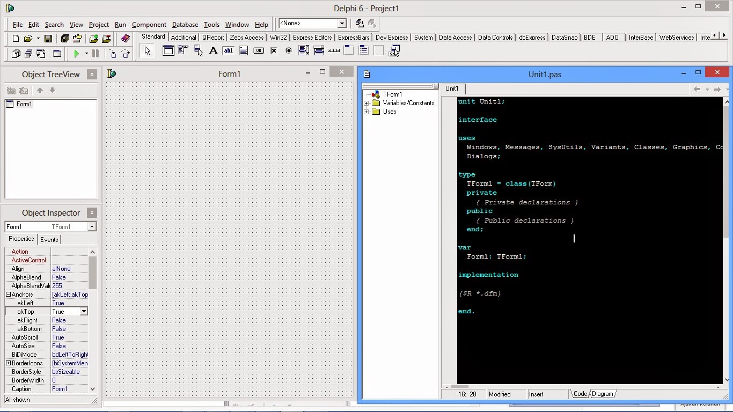Open the <None> desktop layout combo box

[x=341, y=24]
